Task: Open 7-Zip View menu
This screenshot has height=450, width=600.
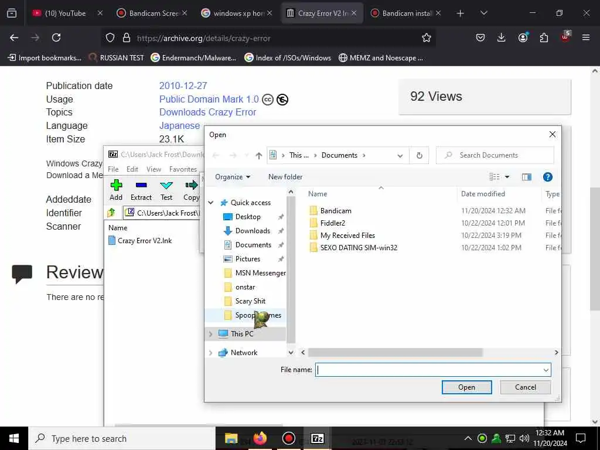Action: point(154,169)
